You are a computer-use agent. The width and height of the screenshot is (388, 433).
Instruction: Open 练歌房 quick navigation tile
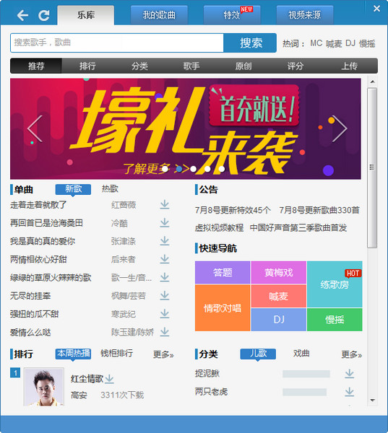point(335,284)
